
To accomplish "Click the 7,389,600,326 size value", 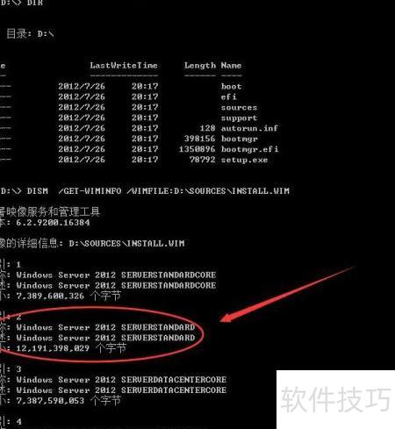I will coord(50,296).
